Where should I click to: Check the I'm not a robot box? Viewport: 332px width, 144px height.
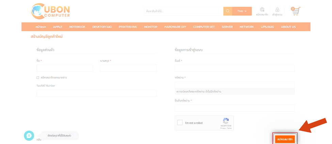pos(180,123)
